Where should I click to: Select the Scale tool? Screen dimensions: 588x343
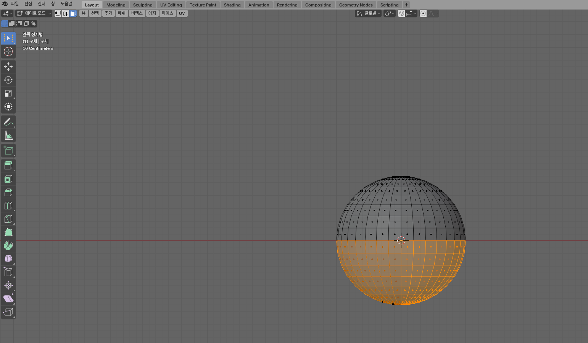point(8,93)
